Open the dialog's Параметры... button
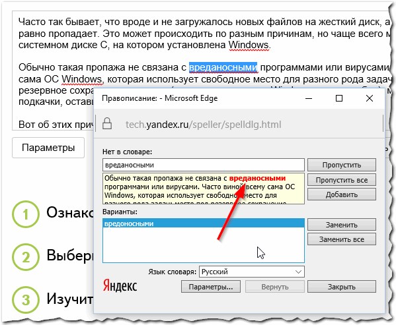The image size is (396, 325). 211,287
